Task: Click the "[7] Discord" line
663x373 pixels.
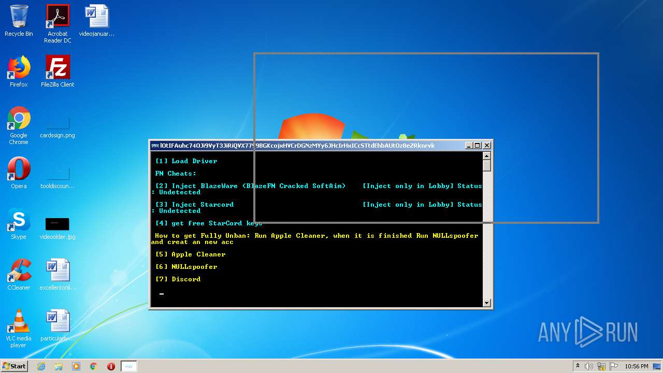Action: click(x=178, y=279)
